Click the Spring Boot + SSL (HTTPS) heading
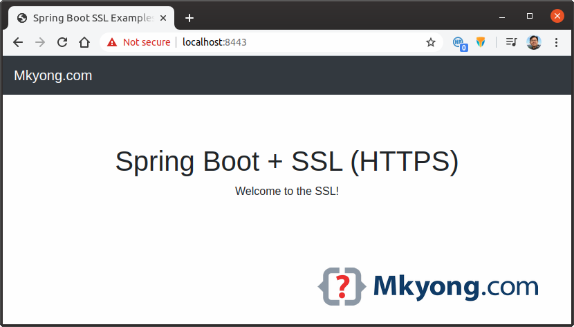Screen dimensions: 574x327 point(287,161)
